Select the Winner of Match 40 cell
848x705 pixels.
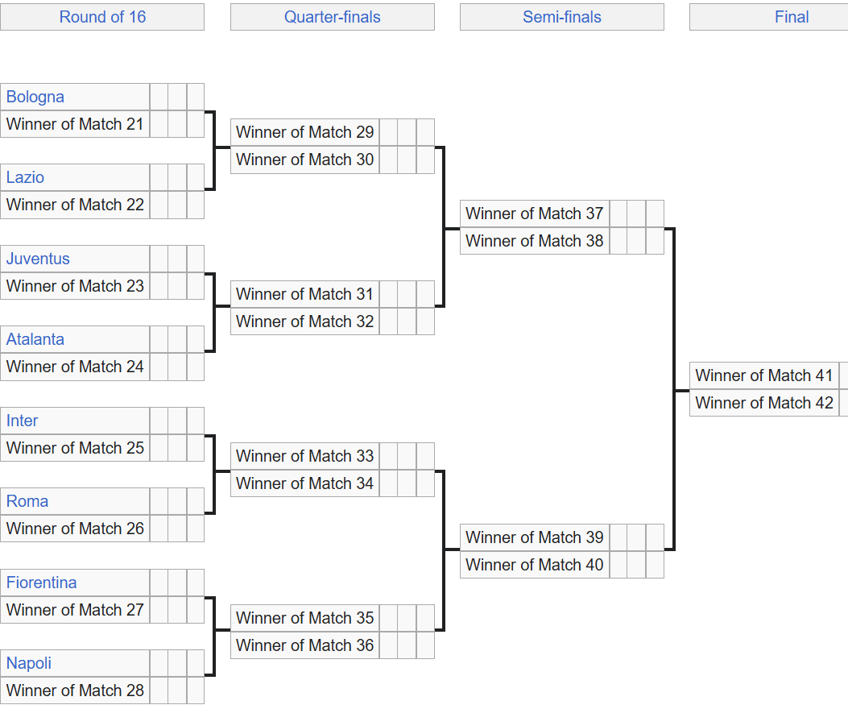(x=534, y=565)
